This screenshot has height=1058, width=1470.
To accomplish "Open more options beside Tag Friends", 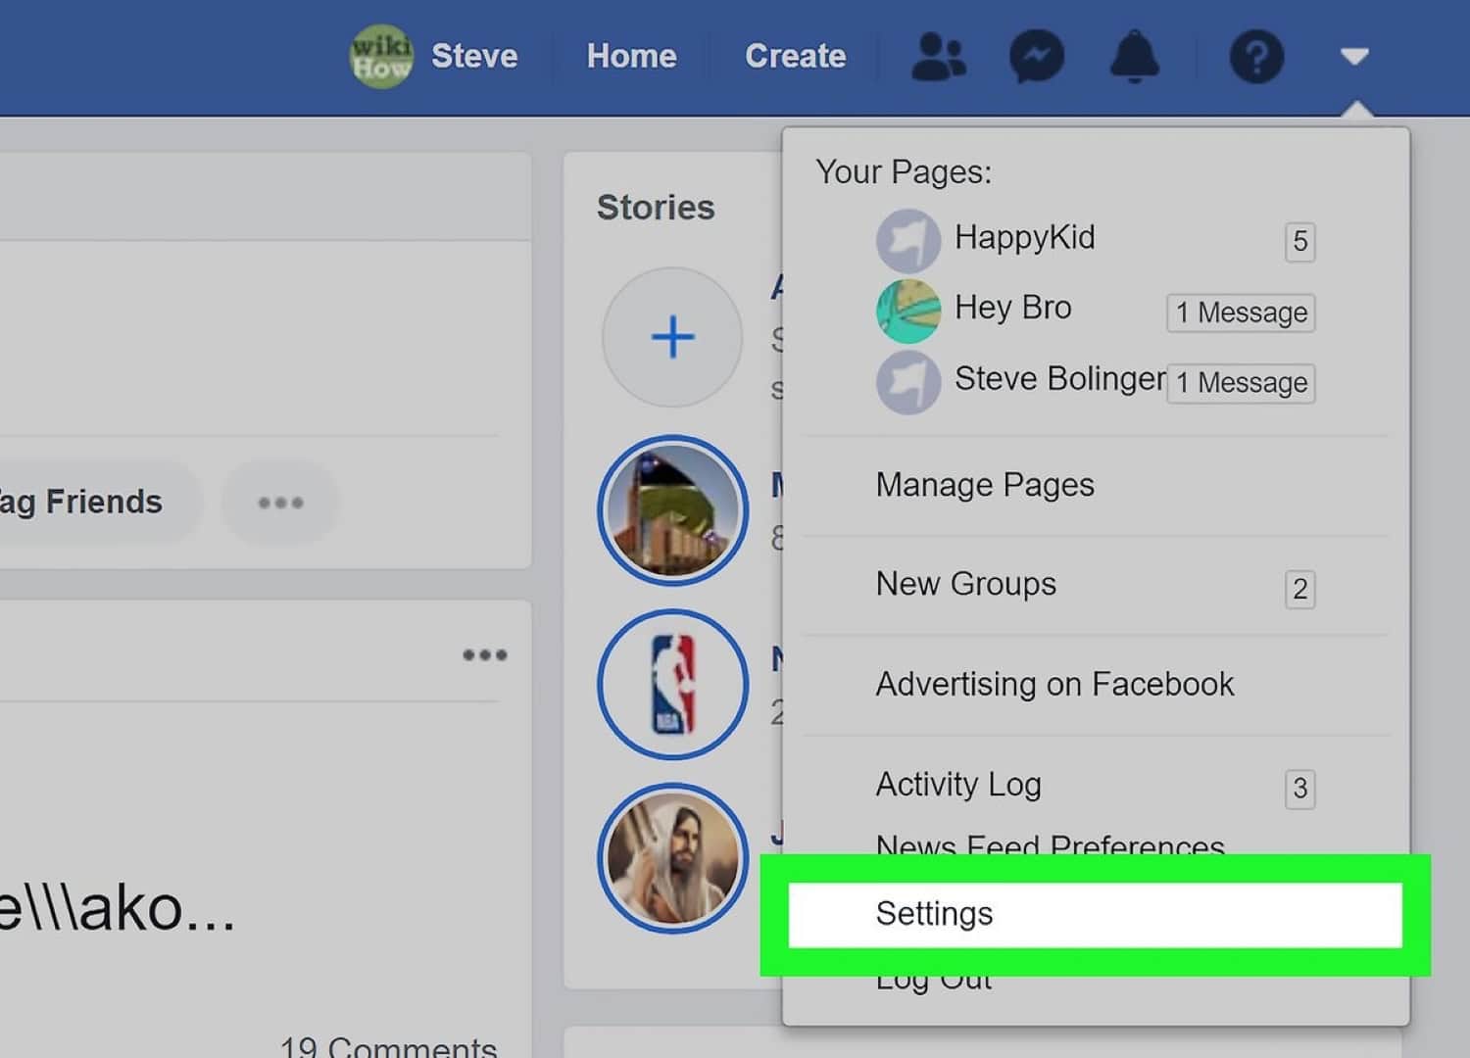I will (x=280, y=503).
